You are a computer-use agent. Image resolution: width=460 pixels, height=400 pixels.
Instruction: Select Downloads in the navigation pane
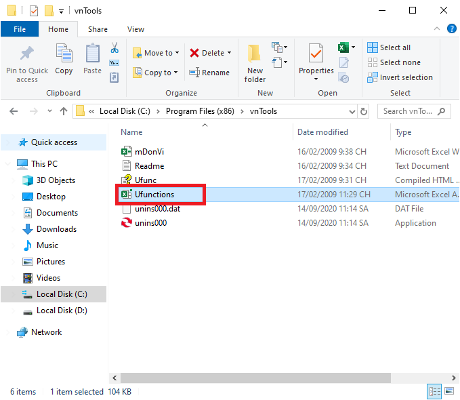coord(56,229)
